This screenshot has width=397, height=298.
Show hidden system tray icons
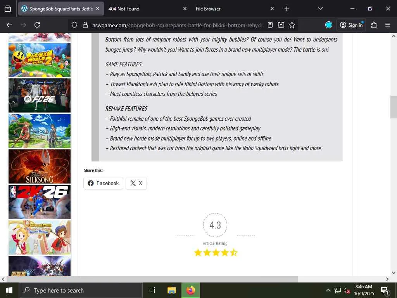pos(328,290)
